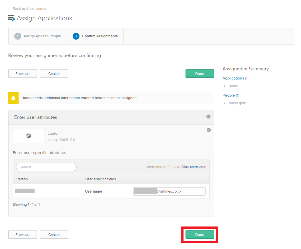Click the Assign Applications grid-key icon
Viewport: 301px width, 249px height.
[x=11, y=18]
